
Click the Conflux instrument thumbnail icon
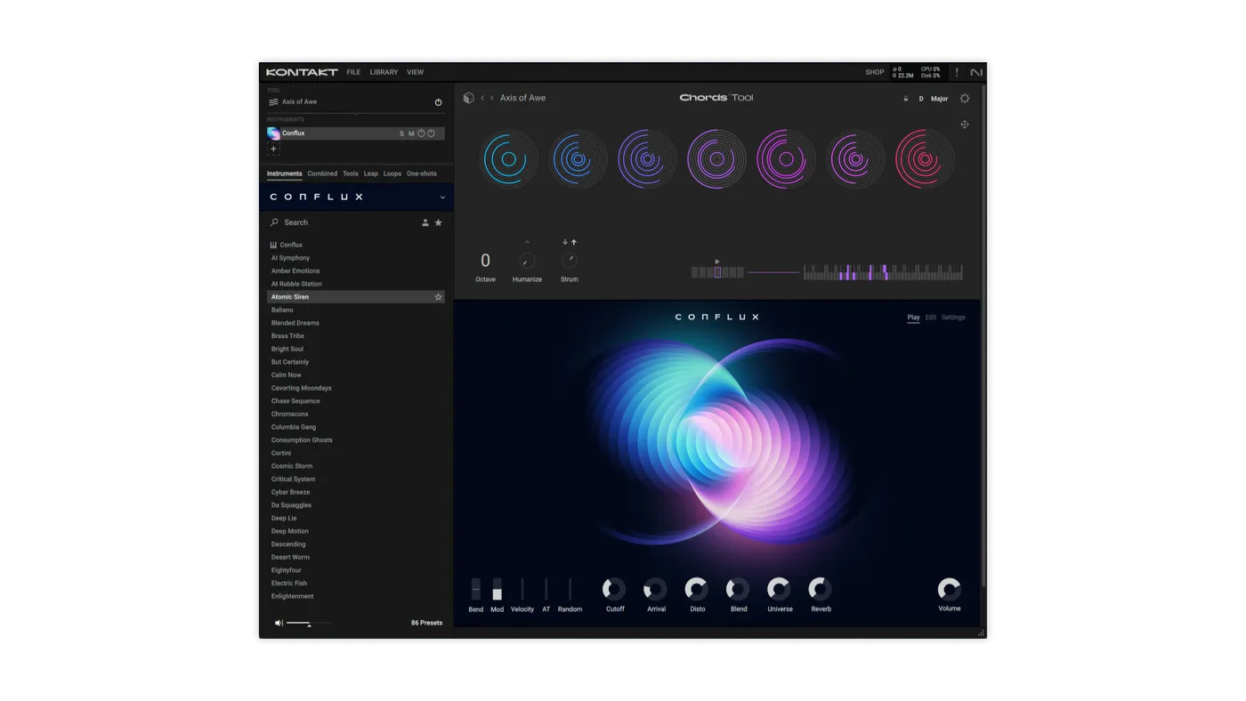tap(273, 133)
